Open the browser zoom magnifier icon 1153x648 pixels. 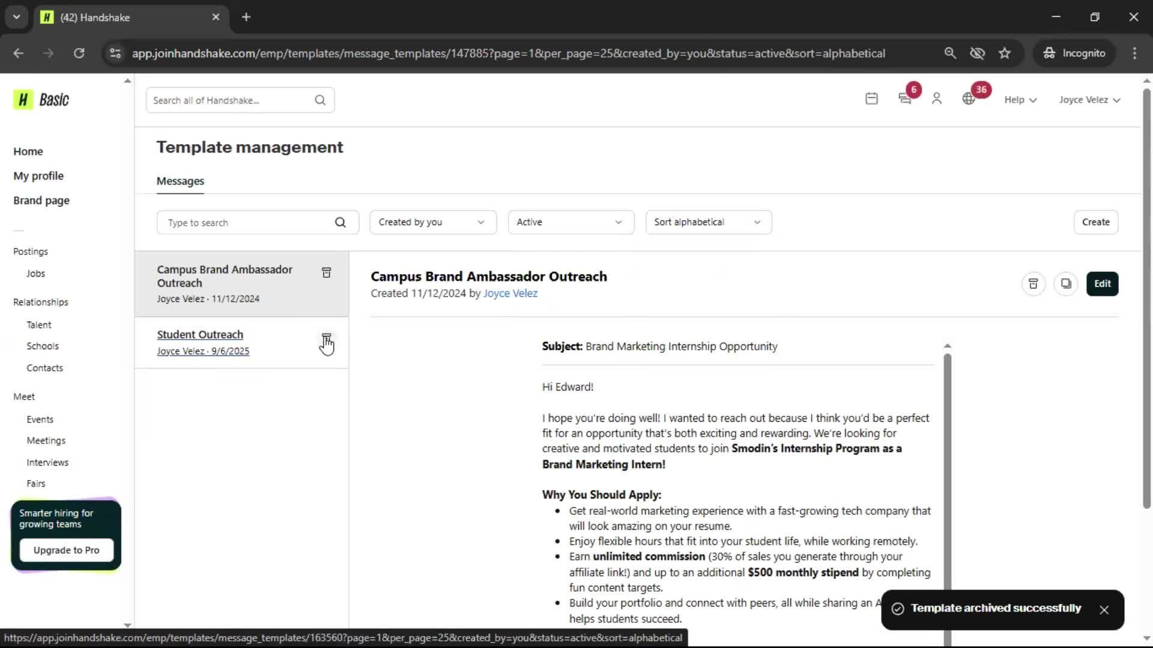tap(950, 53)
